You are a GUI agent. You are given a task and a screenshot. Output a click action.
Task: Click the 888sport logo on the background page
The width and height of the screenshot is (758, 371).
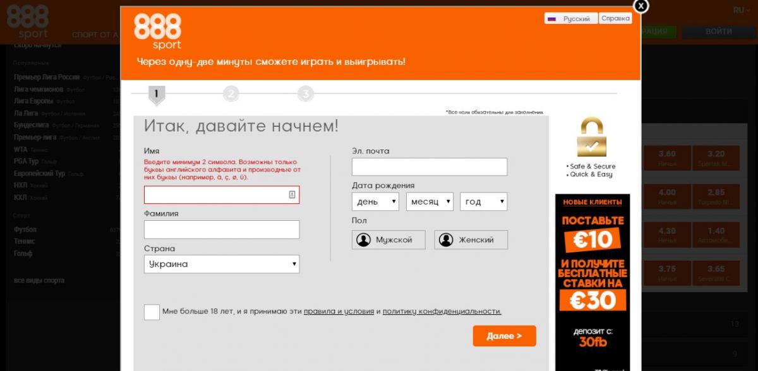(x=28, y=22)
